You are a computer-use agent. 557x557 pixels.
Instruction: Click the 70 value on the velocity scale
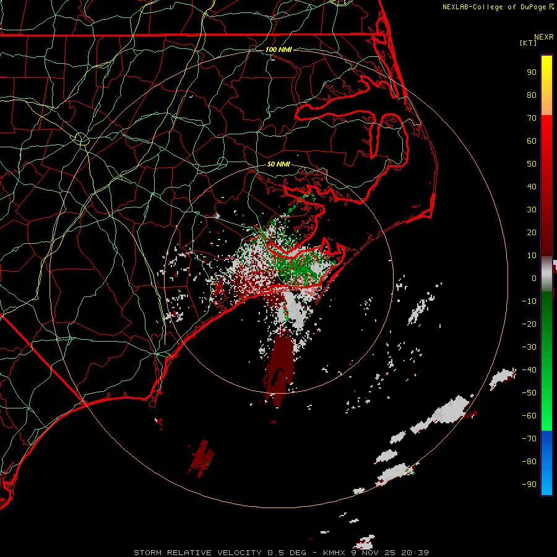[x=532, y=118]
